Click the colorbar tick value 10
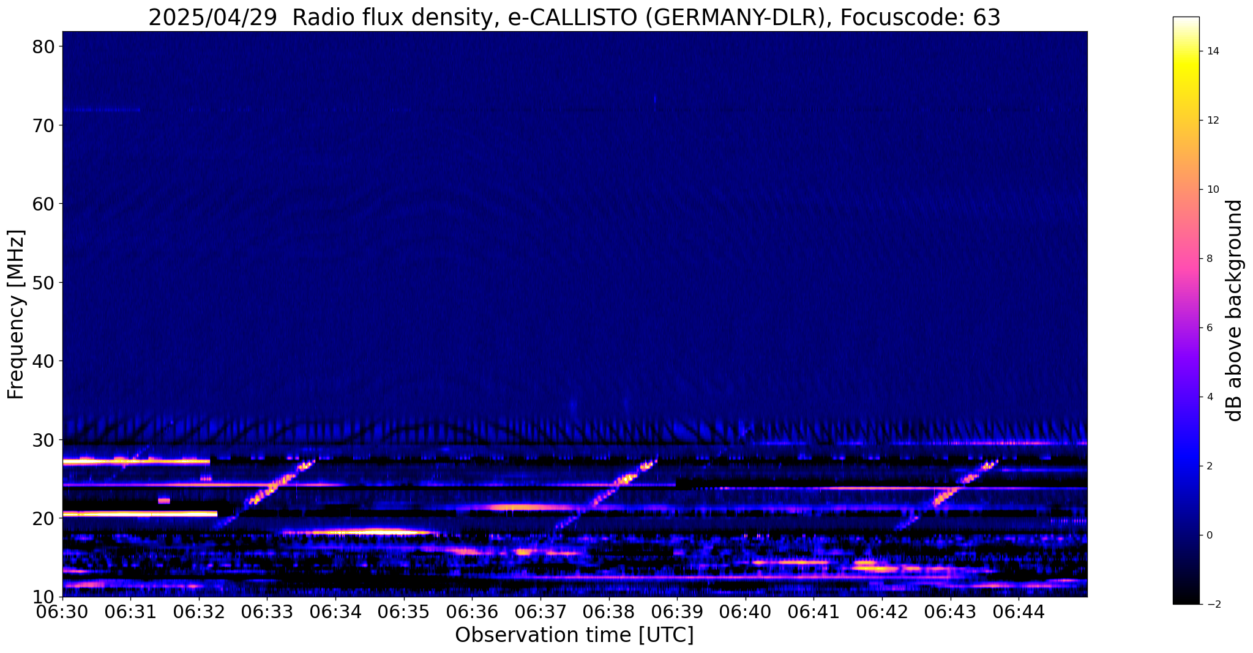1253x653 pixels. point(1212,190)
